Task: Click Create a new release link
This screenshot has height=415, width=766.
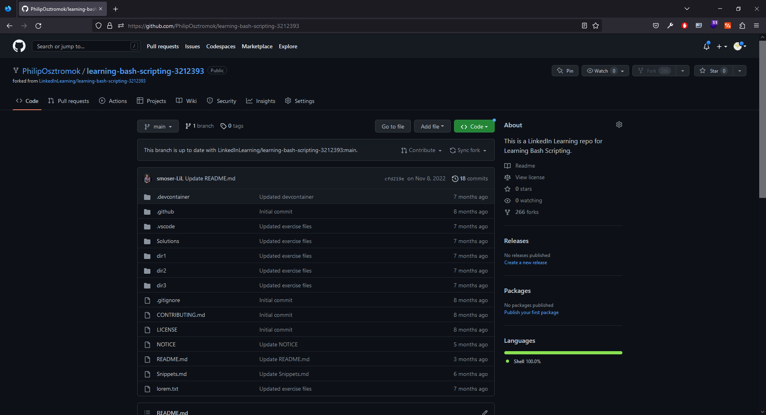Action: (525, 263)
